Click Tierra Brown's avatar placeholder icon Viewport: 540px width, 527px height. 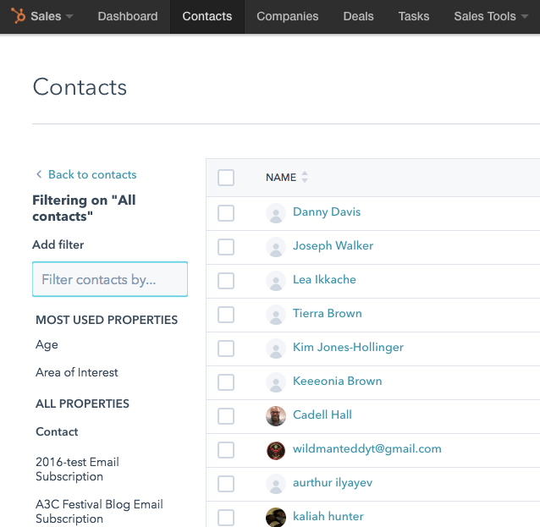pos(275,315)
